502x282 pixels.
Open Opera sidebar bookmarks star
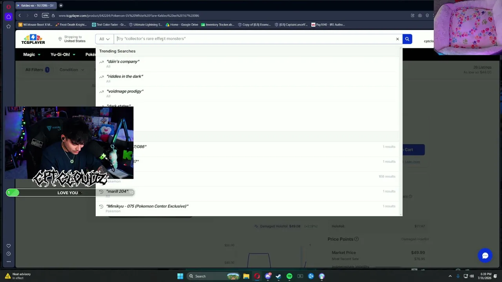click(9, 26)
